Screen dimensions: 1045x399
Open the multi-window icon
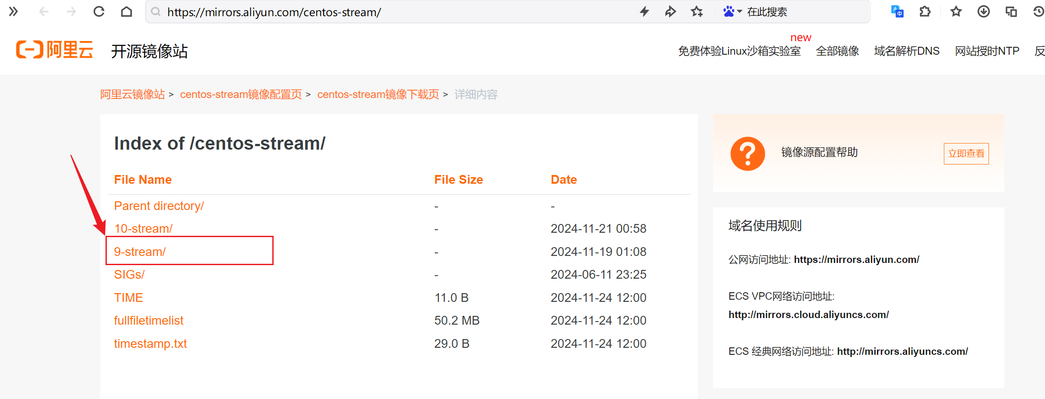click(1011, 12)
